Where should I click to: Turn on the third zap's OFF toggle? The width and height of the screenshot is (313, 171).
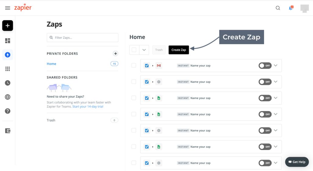pos(265,98)
